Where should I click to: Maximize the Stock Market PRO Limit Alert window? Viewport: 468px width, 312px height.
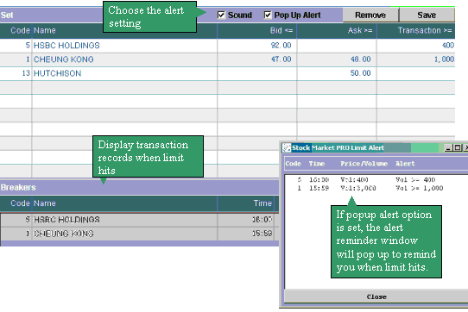[x=457, y=147]
